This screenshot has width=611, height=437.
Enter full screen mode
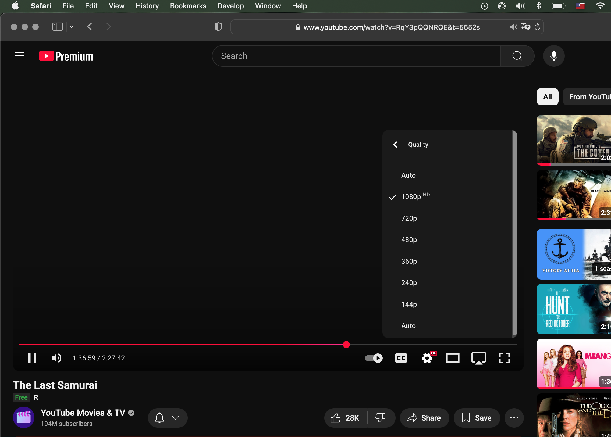coord(504,358)
